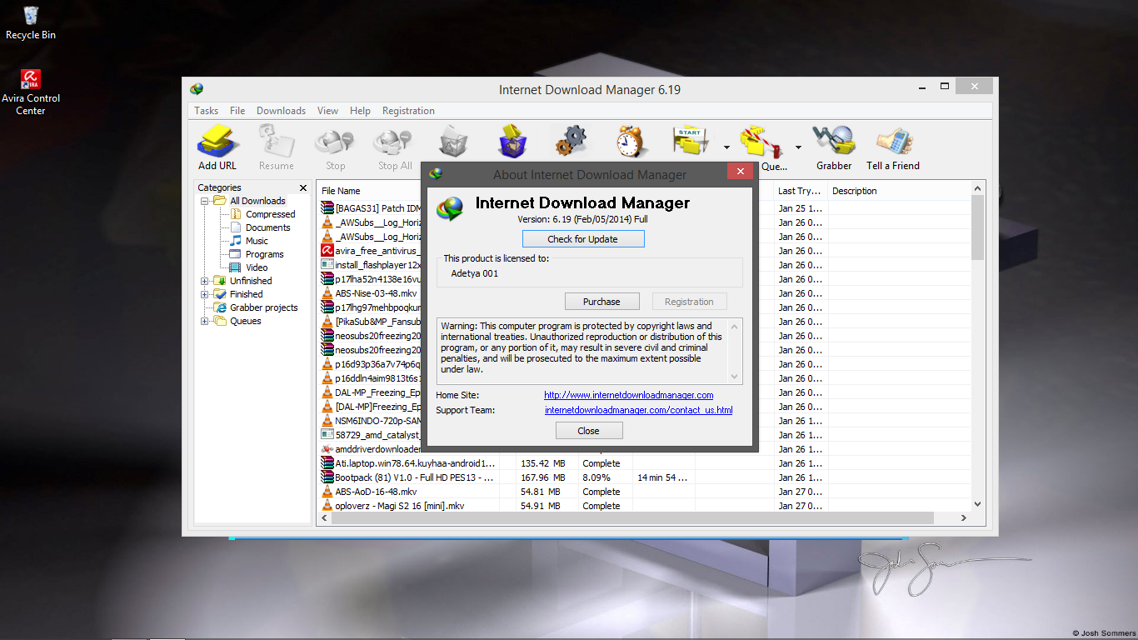Click the down arrow of the list scrollbar
The height and width of the screenshot is (640, 1138).
tap(978, 504)
